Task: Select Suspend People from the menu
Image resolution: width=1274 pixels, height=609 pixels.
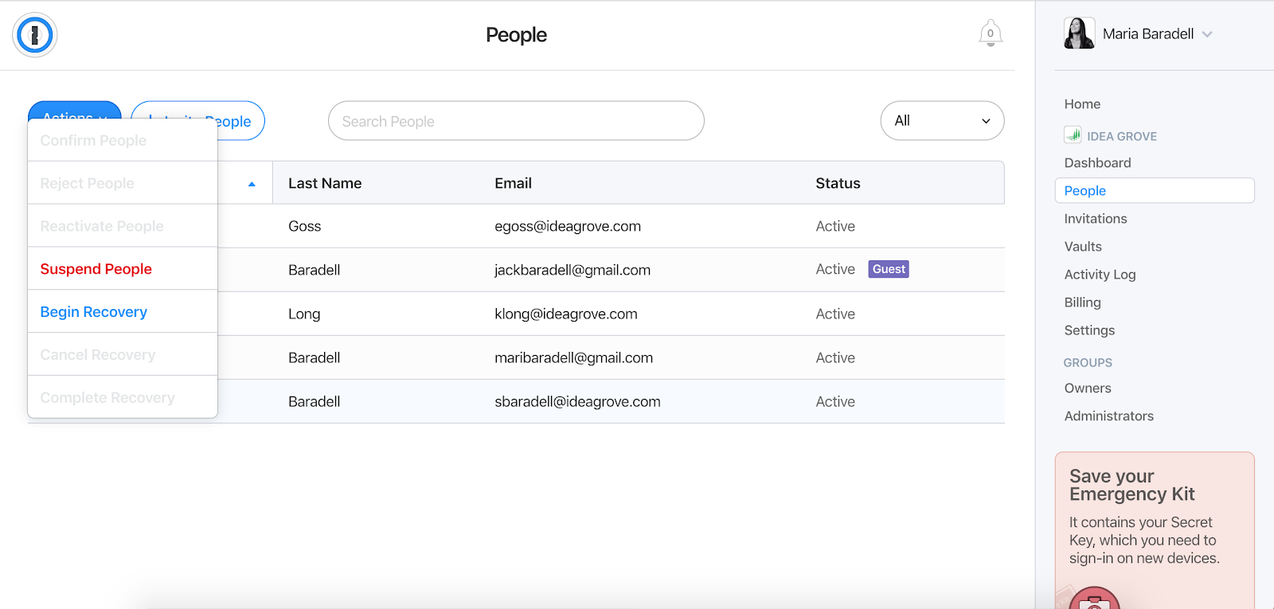Action: click(96, 269)
